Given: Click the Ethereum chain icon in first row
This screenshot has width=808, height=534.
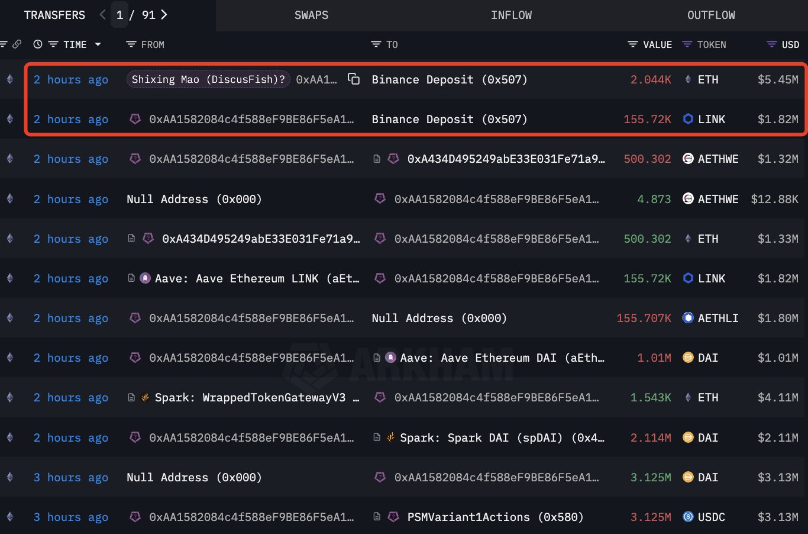Looking at the screenshot, I should [10, 79].
